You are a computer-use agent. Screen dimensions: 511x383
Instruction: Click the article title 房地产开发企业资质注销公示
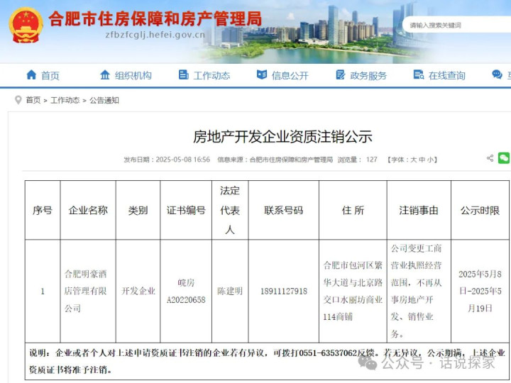coord(282,136)
